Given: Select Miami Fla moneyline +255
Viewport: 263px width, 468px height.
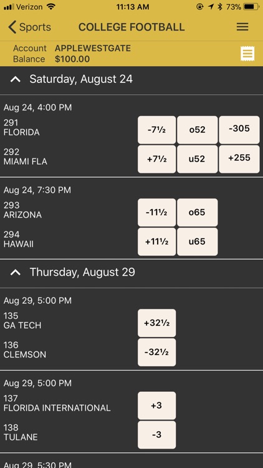Looking at the screenshot, I should [x=239, y=159].
